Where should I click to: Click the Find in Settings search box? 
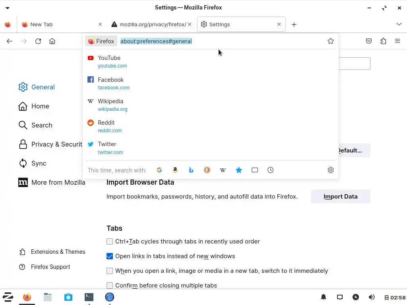click(x=355, y=64)
